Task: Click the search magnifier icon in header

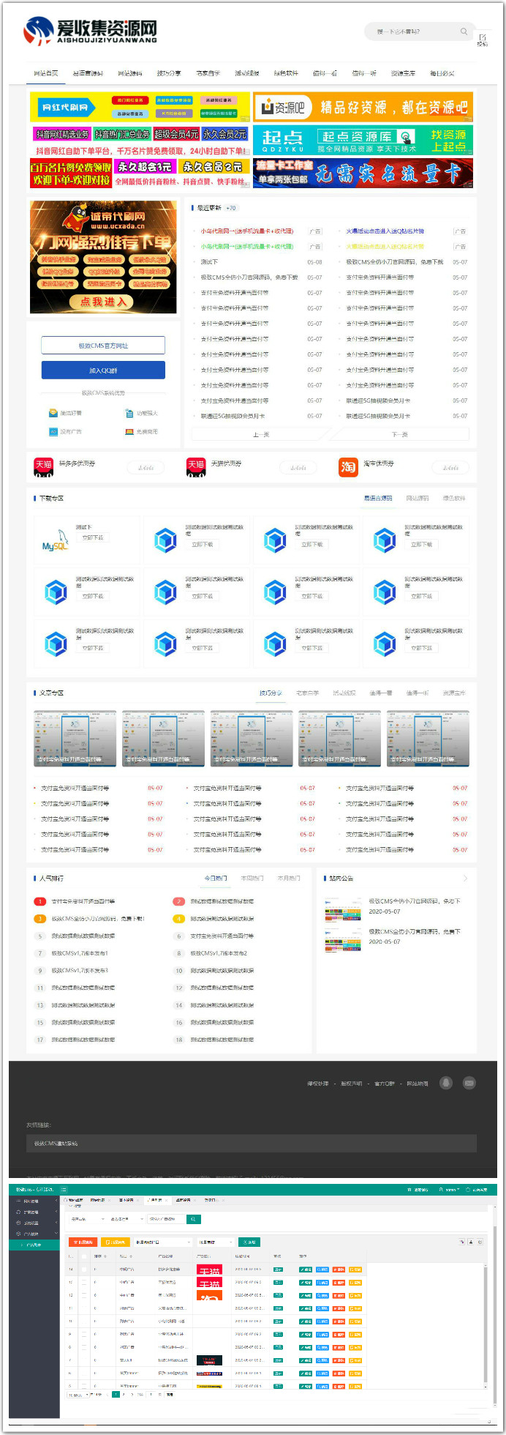Action: 464,31
